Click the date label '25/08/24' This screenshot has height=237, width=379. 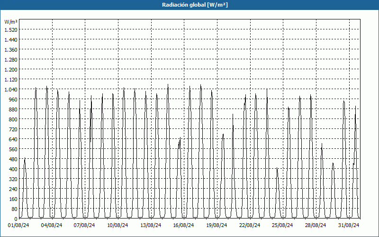point(282,226)
